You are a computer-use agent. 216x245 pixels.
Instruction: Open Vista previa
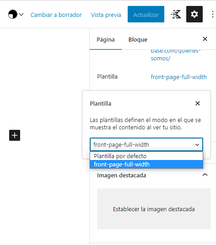point(106,15)
